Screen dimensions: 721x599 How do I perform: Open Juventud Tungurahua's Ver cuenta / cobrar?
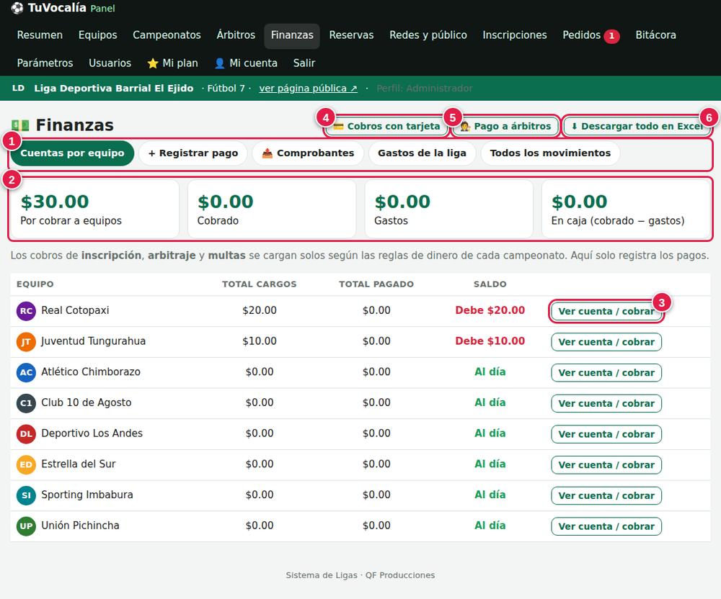coord(606,343)
